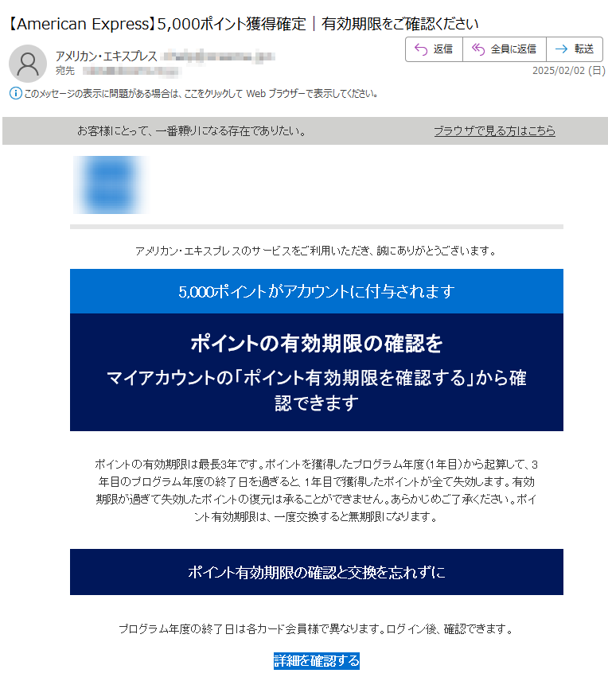
Task: Click the blurred recipient address after 宛先
Action: pyautogui.click(x=131, y=70)
